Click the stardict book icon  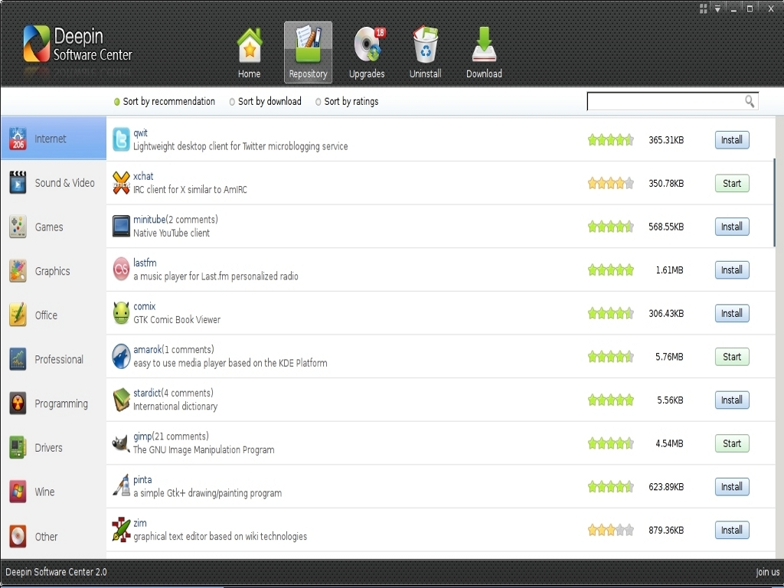[x=121, y=400]
